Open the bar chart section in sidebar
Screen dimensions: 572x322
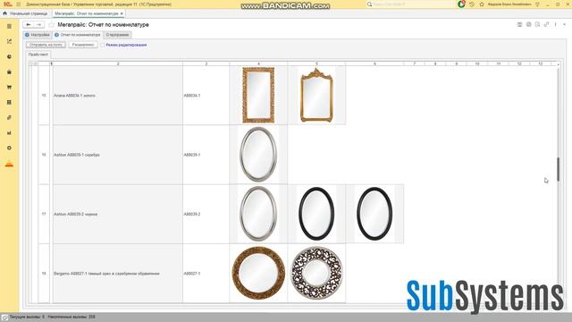pos(10,133)
